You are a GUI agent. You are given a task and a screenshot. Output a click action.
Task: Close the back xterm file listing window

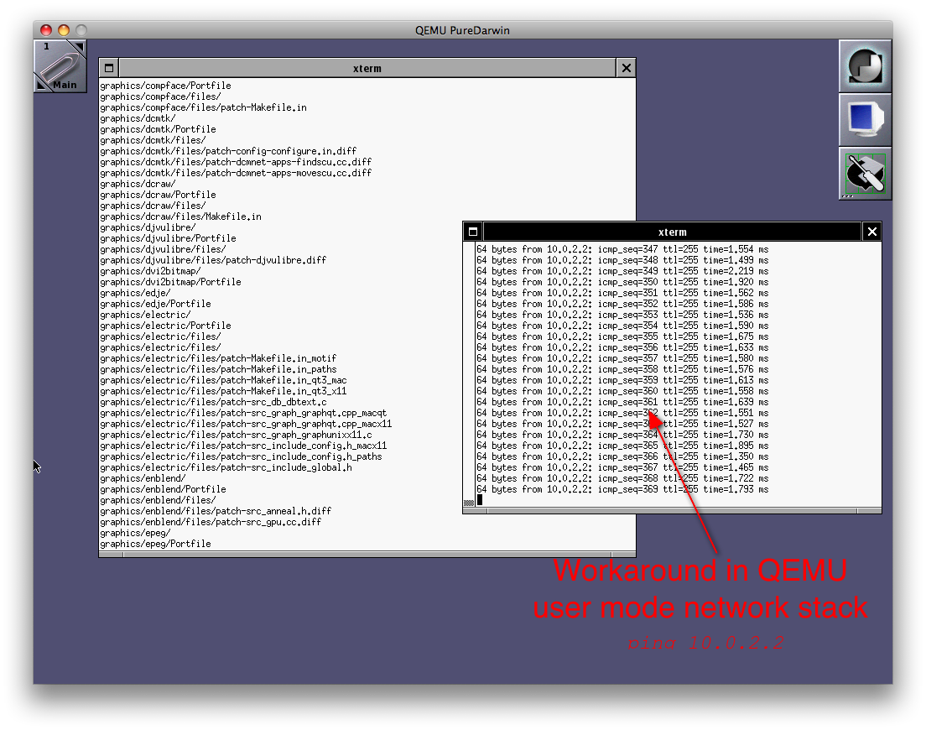click(627, 68)
